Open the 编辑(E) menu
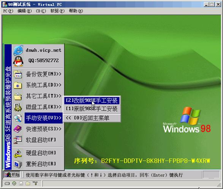This screenshot has height=189, width=223. 24,11
